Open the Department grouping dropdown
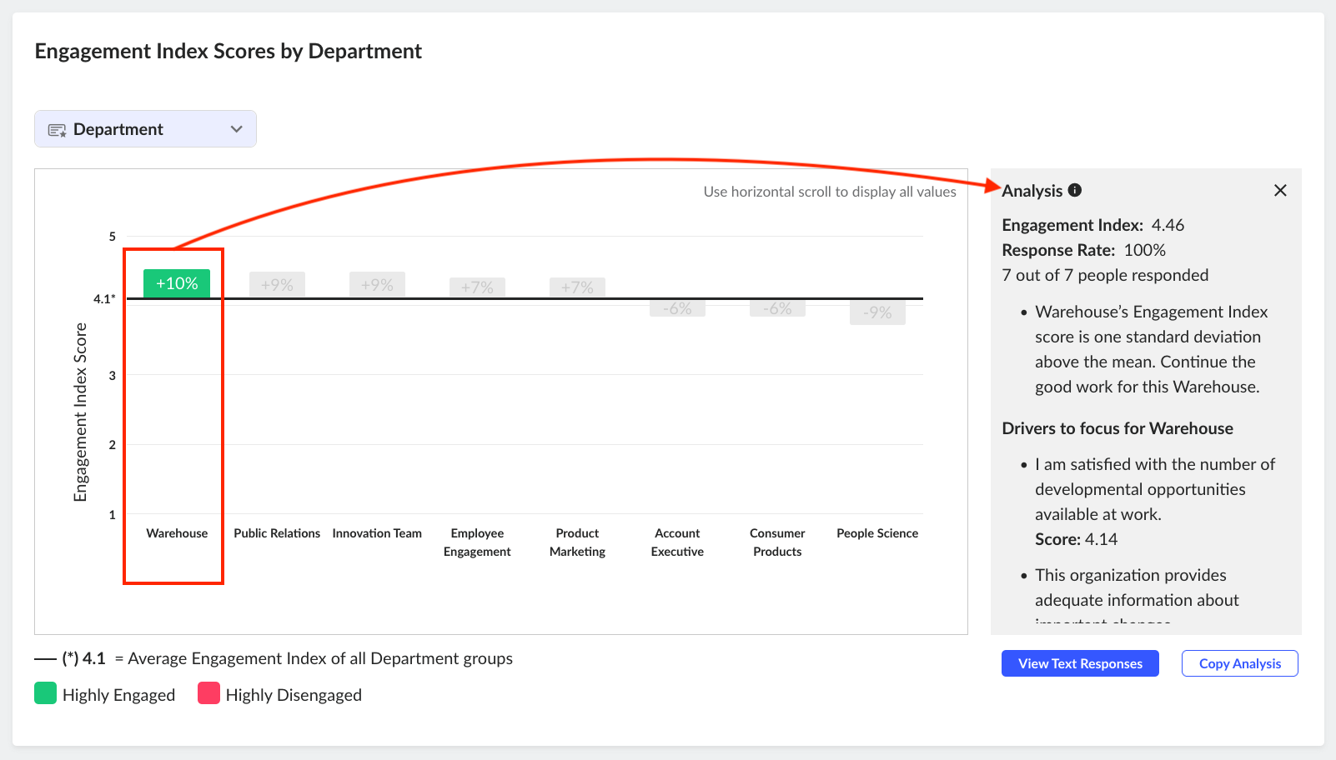Image resolution: width=1336 pixels, height=760 pixels. click(145, 129)
